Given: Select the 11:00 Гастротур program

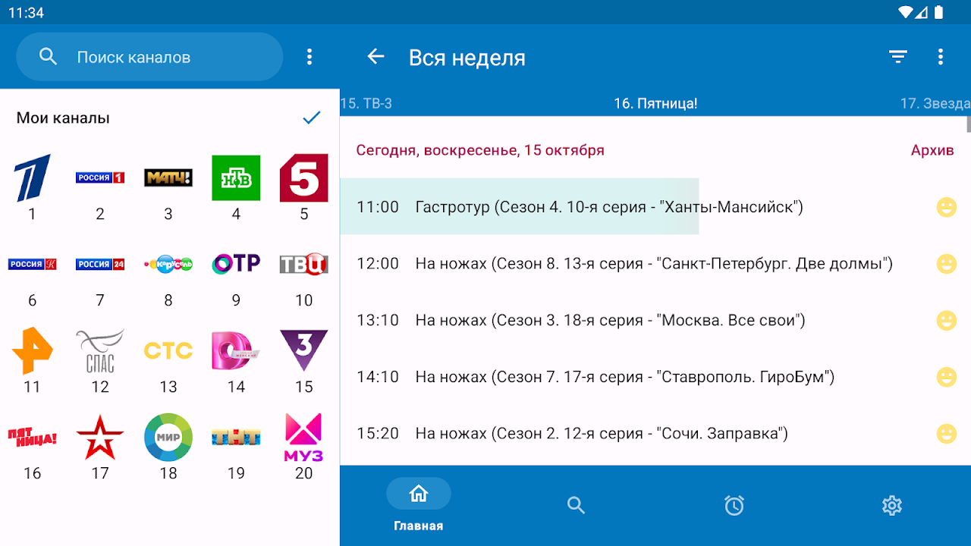Looking at the screenshot, I should pyautogui.click(x=655, y=207).
